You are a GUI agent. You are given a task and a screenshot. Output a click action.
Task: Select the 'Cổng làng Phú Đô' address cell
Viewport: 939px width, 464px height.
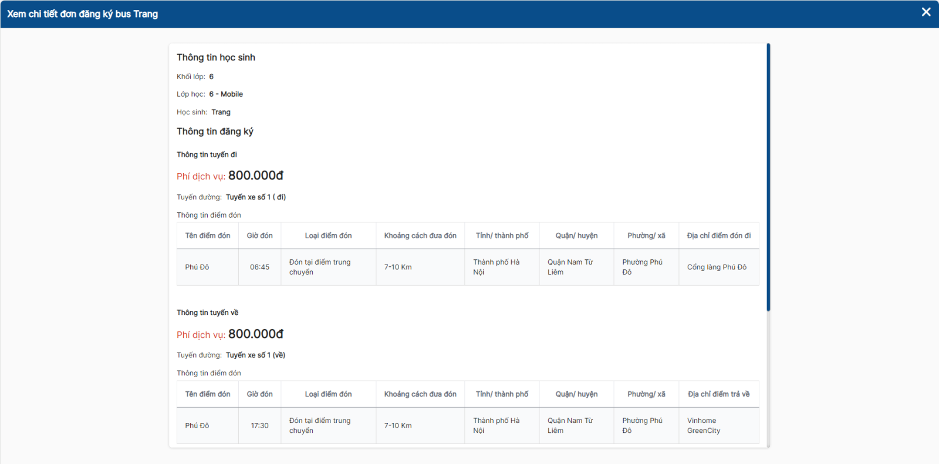717,267
